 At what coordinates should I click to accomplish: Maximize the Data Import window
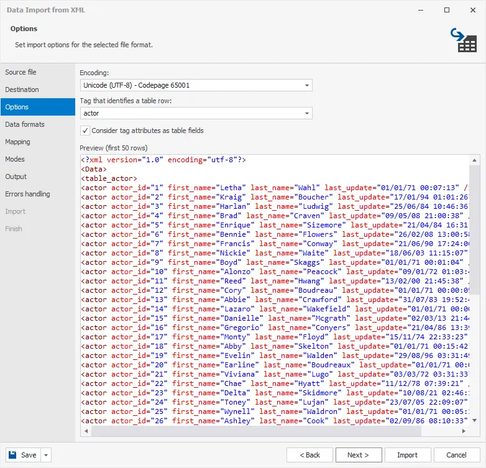446,10
